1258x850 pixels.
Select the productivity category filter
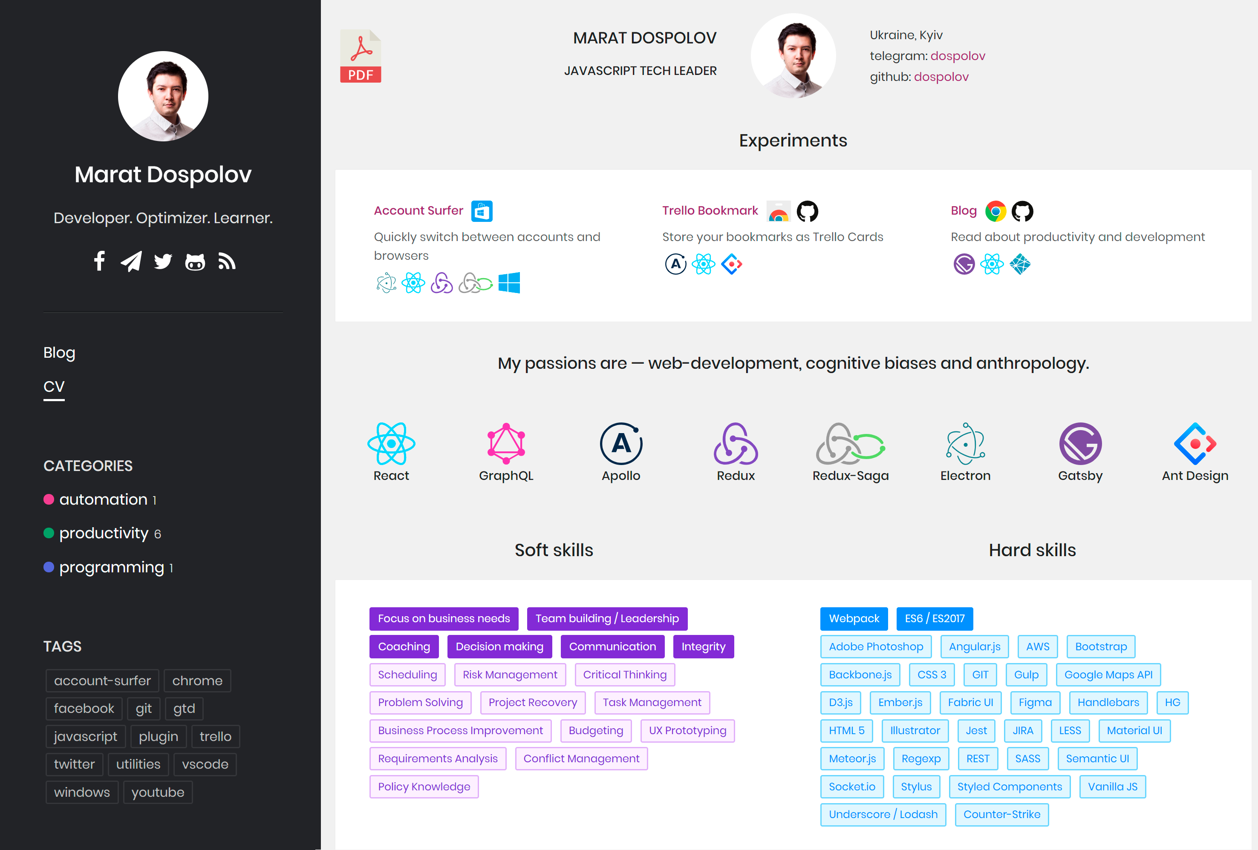tap(103, 532)
